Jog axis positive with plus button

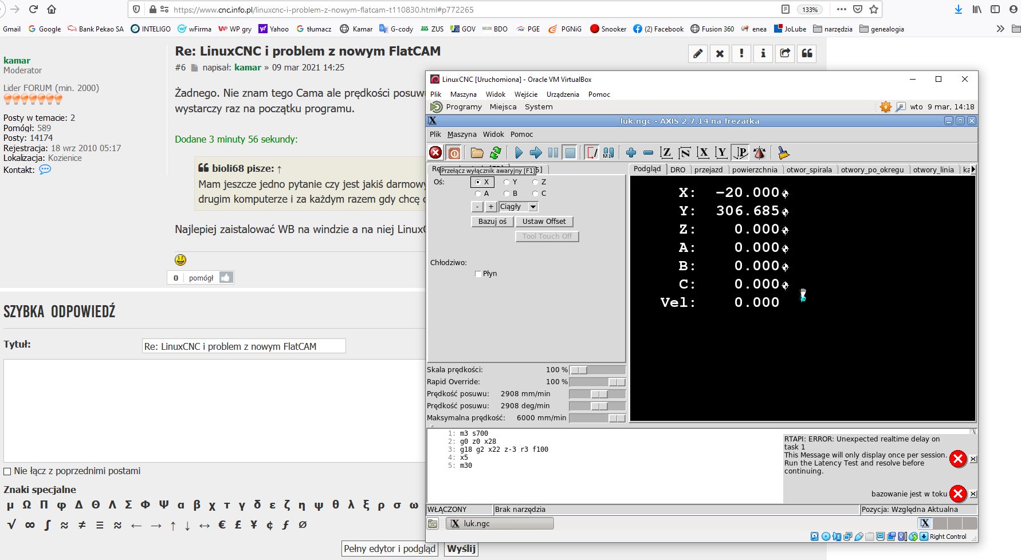point(491,207)
